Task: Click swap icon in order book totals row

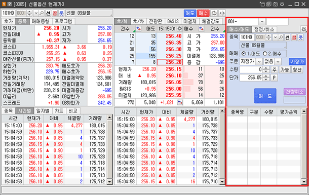Action: (180, 102)
